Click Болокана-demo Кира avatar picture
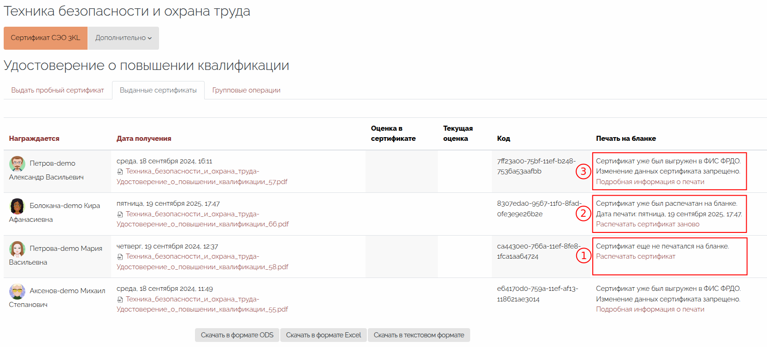This screenshot has width=767, height=347. (17, 206)
